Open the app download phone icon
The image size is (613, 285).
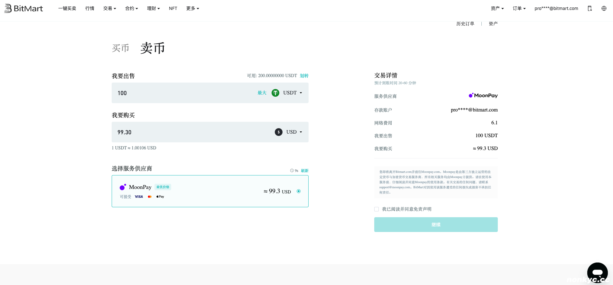tap(590, 8)
